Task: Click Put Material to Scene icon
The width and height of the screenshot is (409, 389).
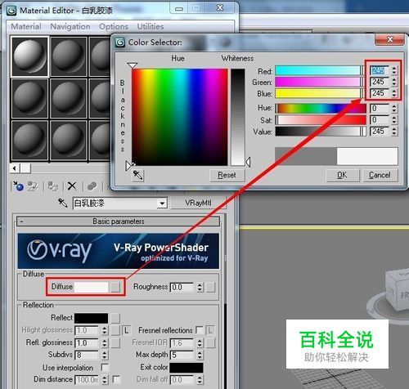Action: 33,186
